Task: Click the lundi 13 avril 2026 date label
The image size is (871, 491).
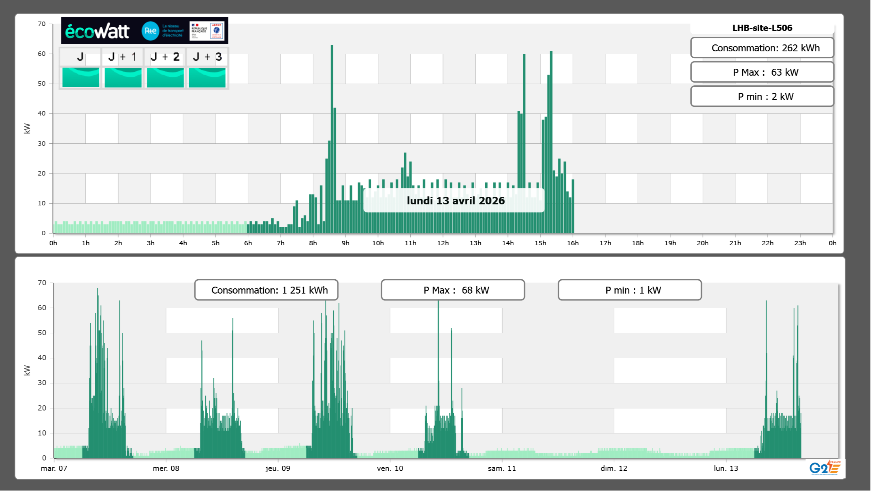Action: [x=455, y=201]
